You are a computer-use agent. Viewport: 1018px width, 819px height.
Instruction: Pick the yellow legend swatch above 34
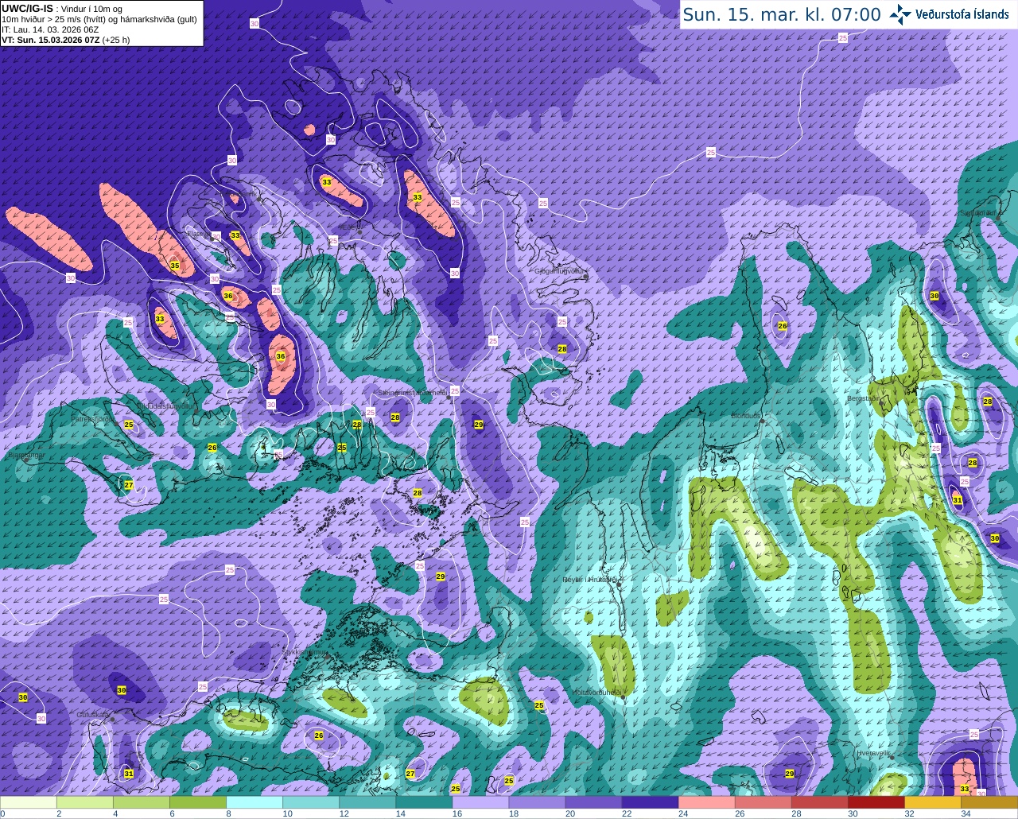point(989,802)
